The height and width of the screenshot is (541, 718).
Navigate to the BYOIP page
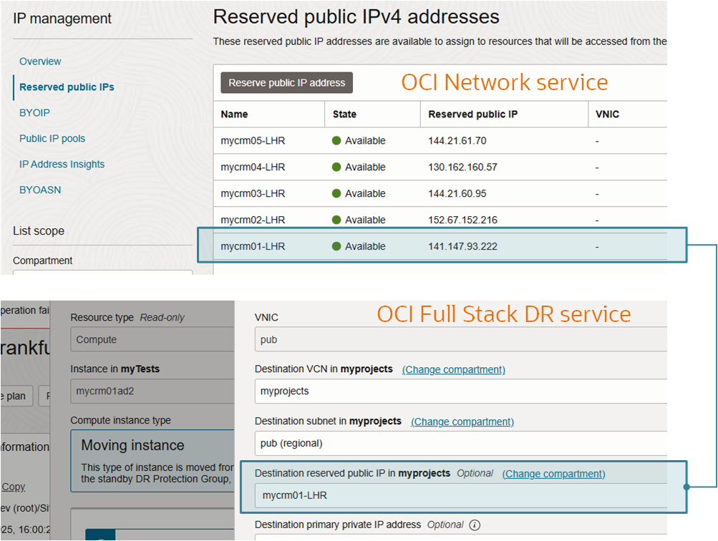click(34, 112)
